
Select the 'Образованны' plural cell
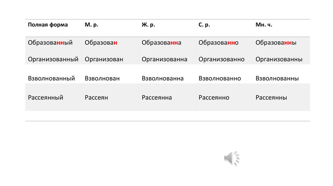[x=276, y=43]
